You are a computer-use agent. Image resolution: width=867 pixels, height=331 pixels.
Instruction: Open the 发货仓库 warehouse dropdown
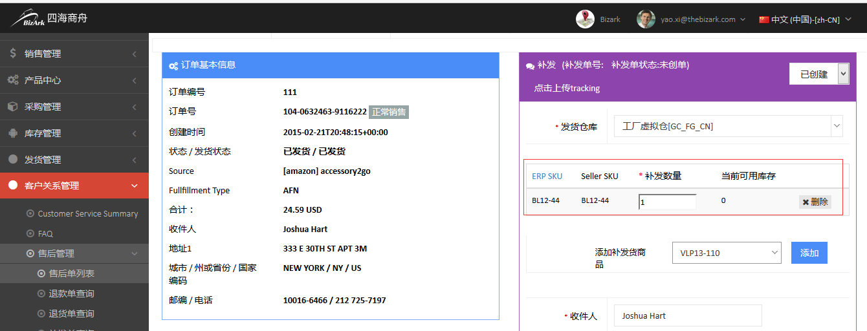(729, 126)
